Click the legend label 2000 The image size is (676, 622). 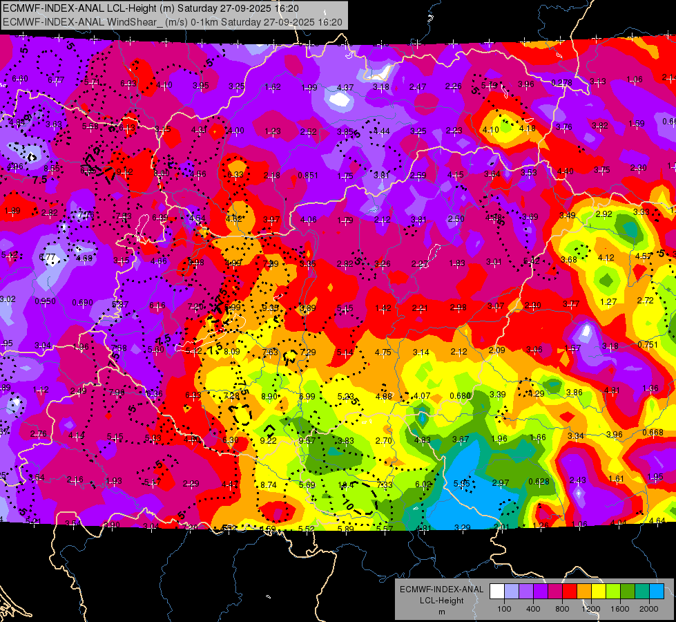[649, 609]
